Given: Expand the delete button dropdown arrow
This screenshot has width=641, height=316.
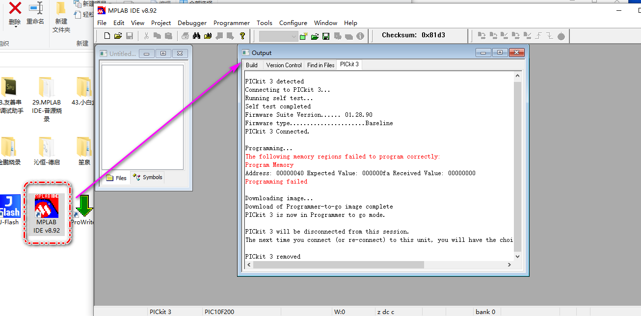Looking at the screenshot, I should pyautogui.click(x=15, y=27).
